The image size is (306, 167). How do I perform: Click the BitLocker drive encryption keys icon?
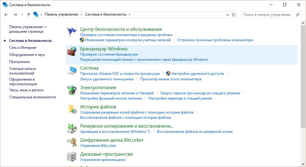click(x=72, y=143)
